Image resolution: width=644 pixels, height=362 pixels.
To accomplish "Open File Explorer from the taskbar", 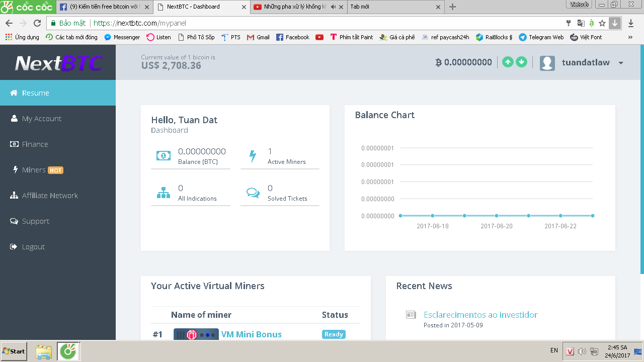I will 44,351.
